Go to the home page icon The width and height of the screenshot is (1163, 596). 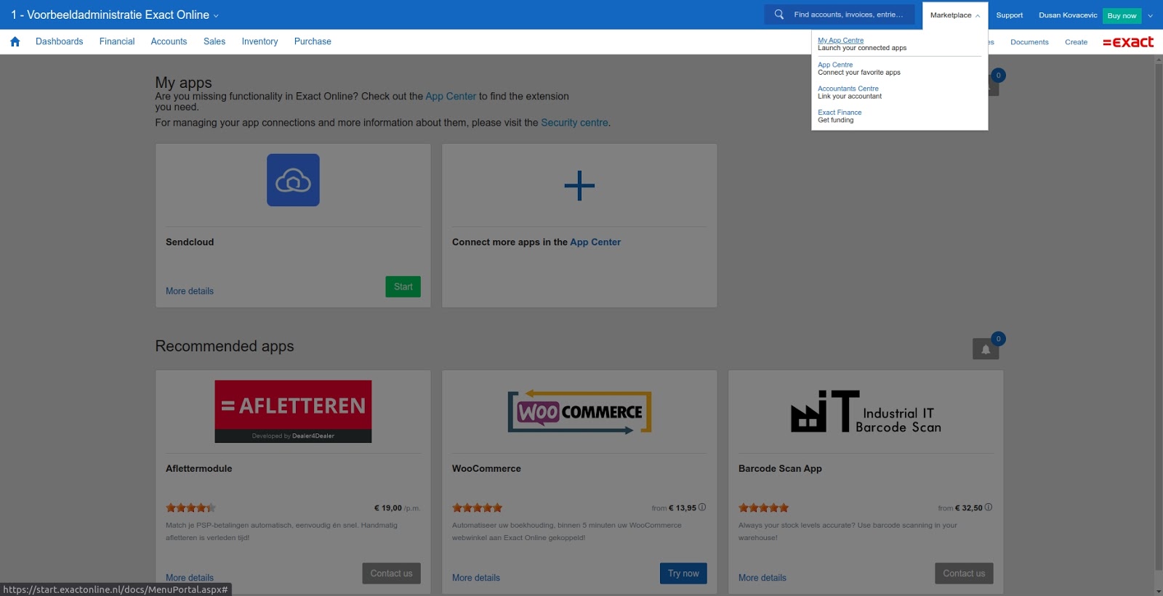tap(15, 41)
